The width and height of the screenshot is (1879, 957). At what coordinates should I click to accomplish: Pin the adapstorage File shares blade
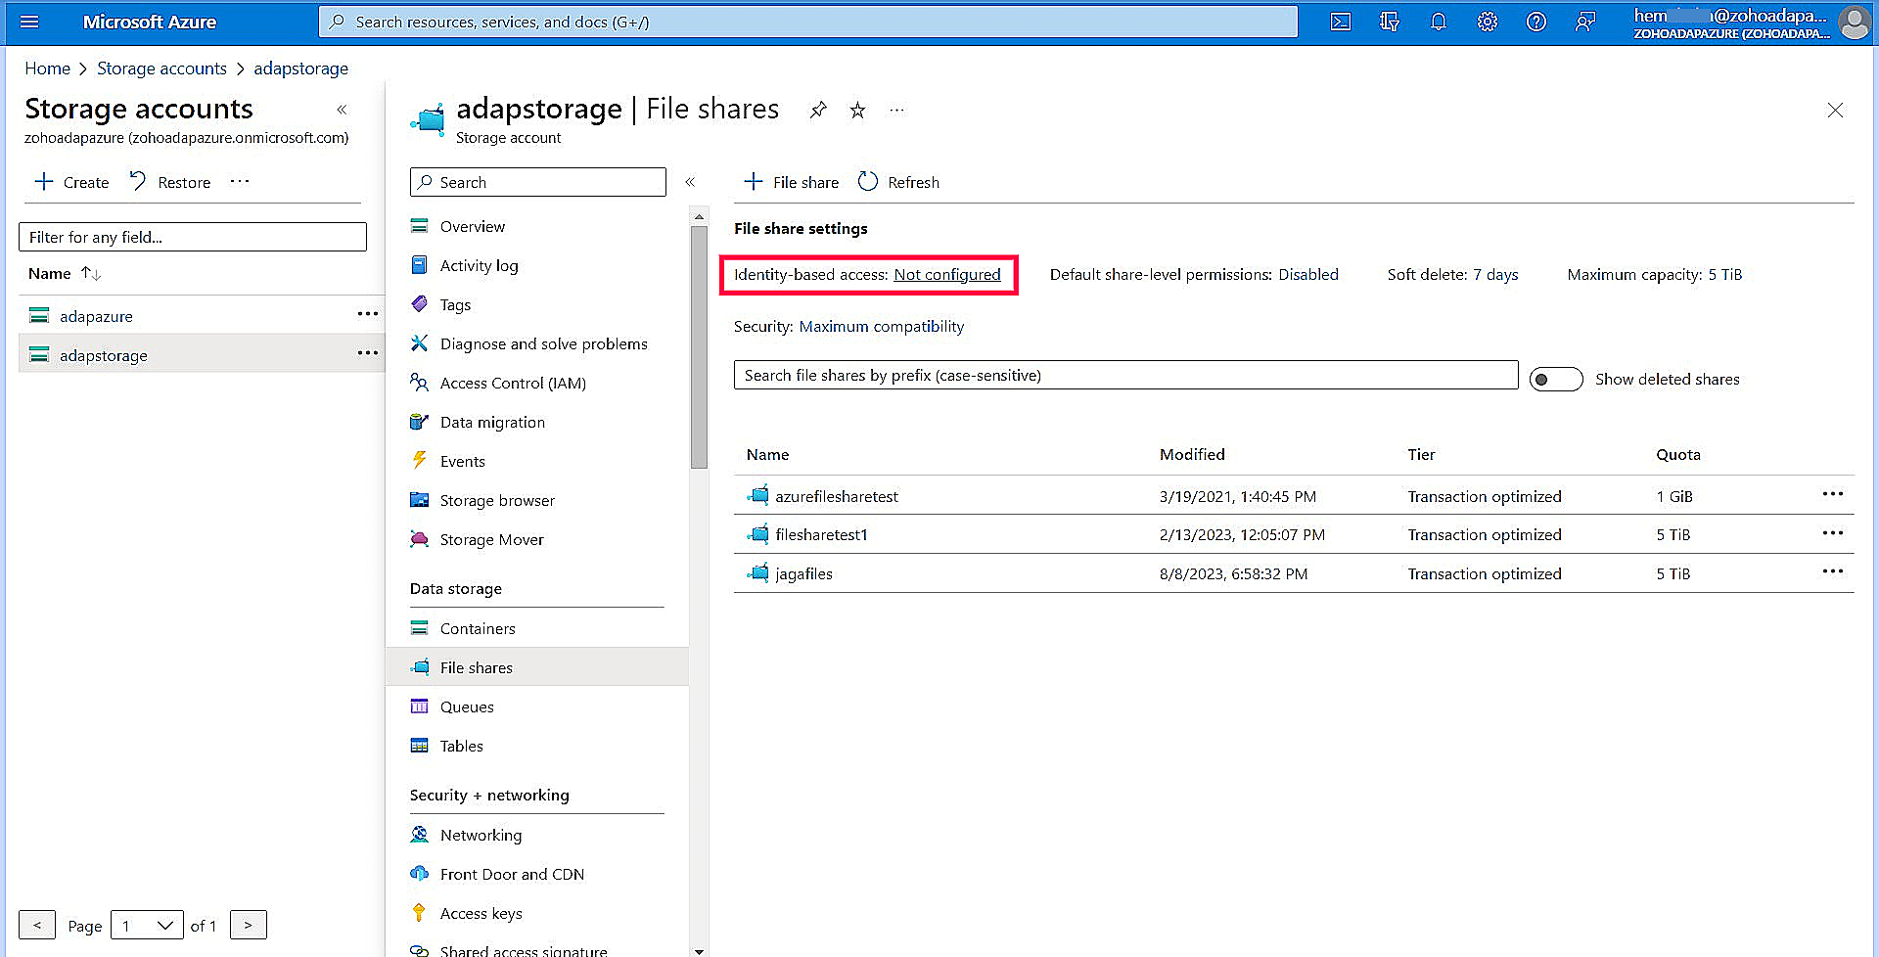coord(818,111)
